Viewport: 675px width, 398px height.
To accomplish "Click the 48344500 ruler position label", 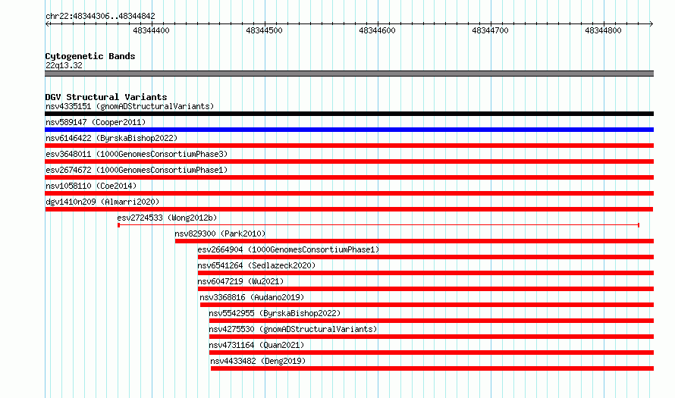I will (264, 30).
